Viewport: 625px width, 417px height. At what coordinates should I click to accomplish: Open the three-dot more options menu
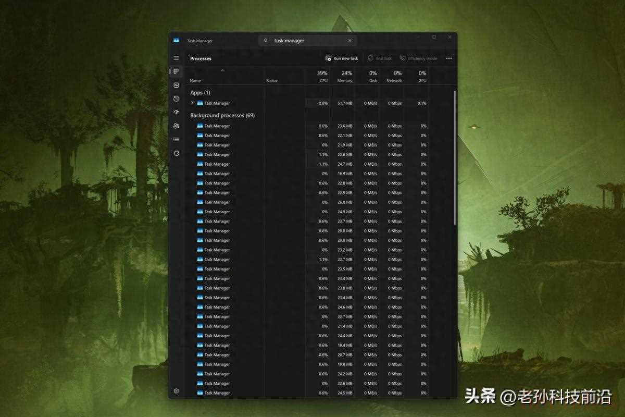[x=448, y=58]
